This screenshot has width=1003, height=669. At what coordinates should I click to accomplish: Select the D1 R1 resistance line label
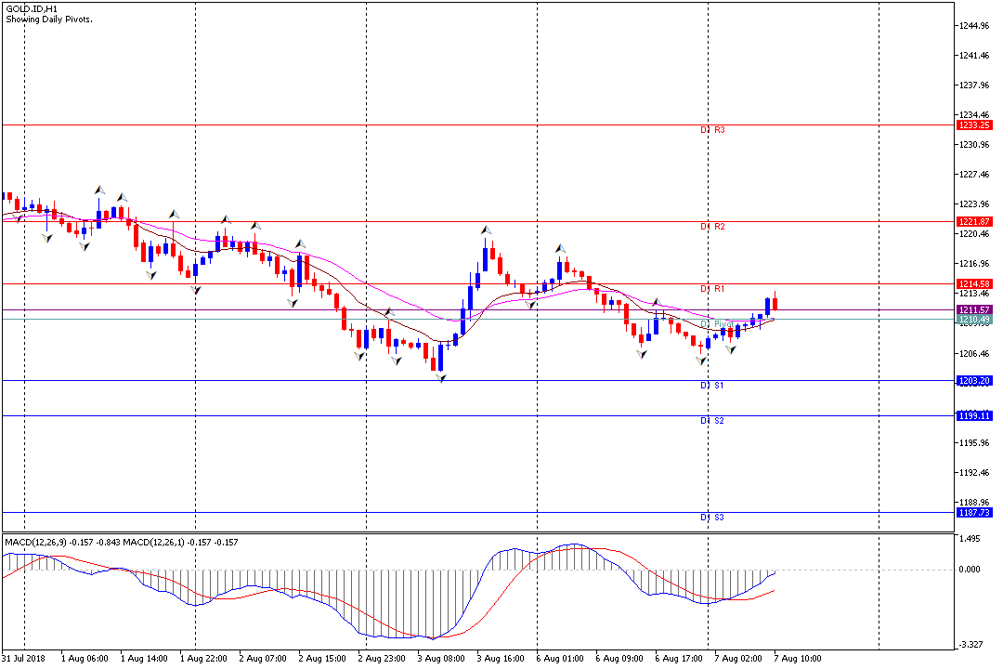pos(712,289)
